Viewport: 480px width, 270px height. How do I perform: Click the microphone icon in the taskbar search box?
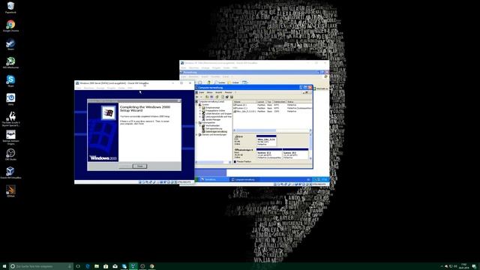pos(70,266)
